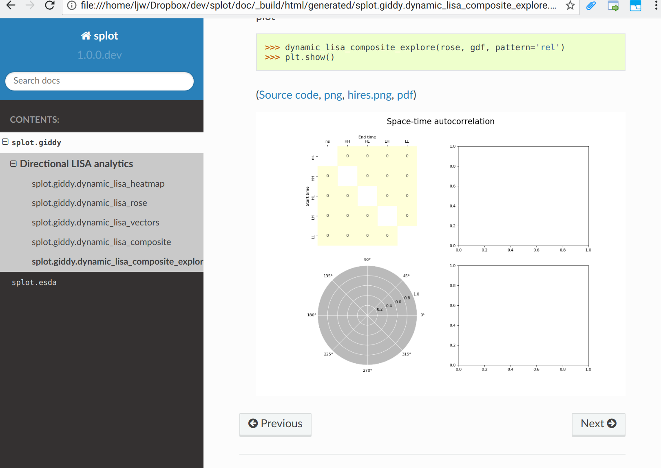Select splot.esda in the sidebar
The height and width of the screenshot is (468, 661).
[34, 282]
